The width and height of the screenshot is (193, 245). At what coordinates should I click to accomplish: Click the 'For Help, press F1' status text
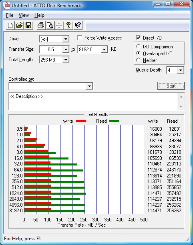tap(22, 239)
